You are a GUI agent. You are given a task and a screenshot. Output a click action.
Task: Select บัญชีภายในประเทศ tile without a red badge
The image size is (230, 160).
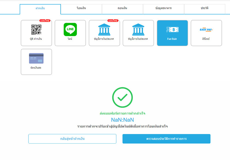coord(138,33)
